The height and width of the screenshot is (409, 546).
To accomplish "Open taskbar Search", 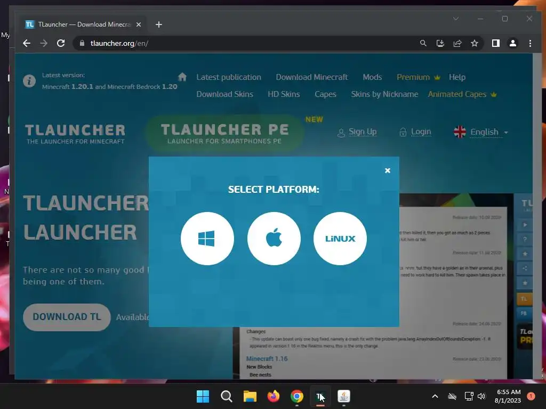I will point(226,396).
